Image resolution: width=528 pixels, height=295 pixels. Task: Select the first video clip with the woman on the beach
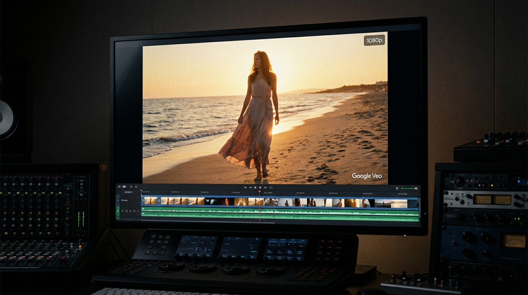click(151, 201)
